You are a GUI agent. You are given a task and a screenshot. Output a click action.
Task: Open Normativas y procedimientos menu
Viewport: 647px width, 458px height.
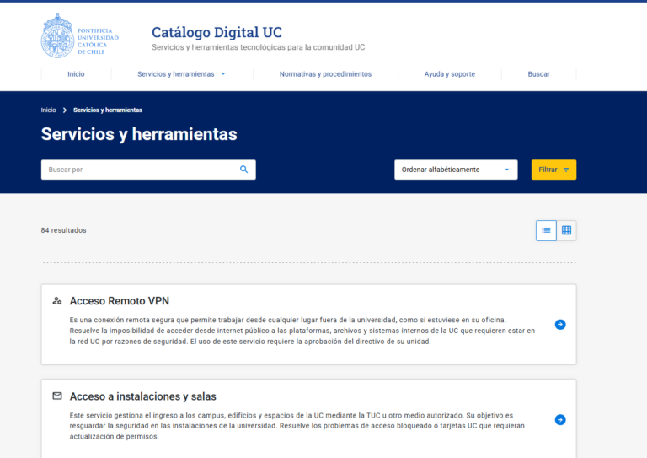pyautogui.click(x=325, y=74)
